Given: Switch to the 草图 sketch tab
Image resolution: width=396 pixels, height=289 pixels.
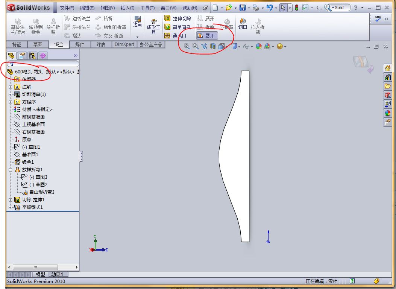Looking at the screenshot, I should point(38,44).
